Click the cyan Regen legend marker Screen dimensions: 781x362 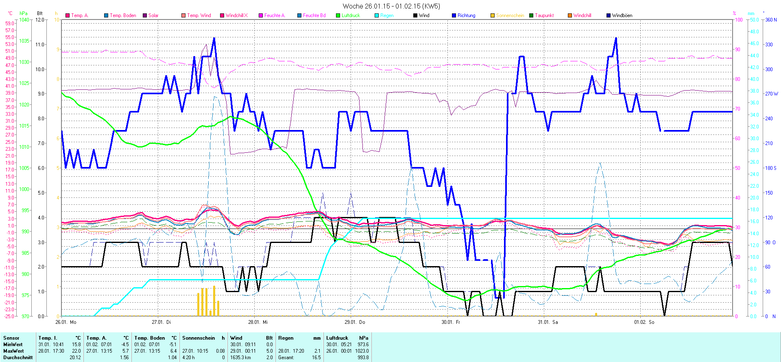(x=377, y=15)
